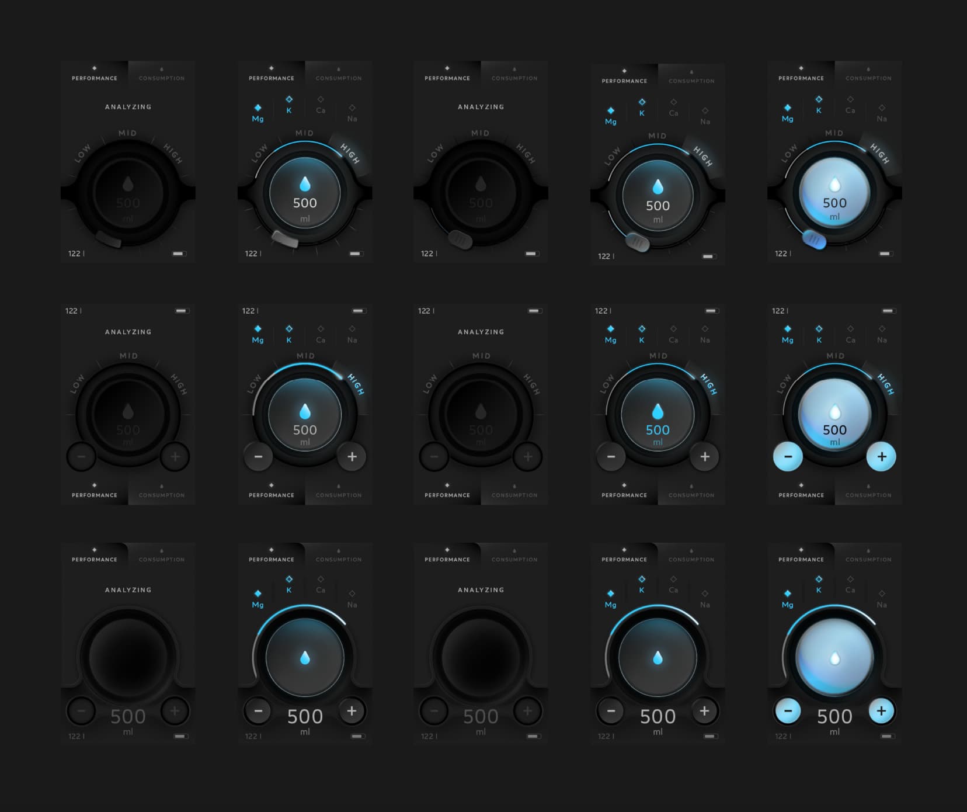The image size is (967, 812).
Task: Open the CONSUMPTION tab in the top-right panel
Action: [x=868, y=73]
